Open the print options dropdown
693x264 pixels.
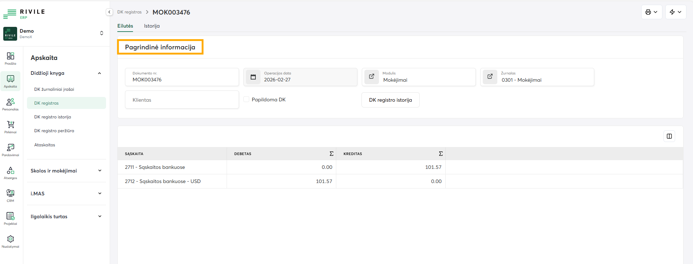[x=651, y=12]
